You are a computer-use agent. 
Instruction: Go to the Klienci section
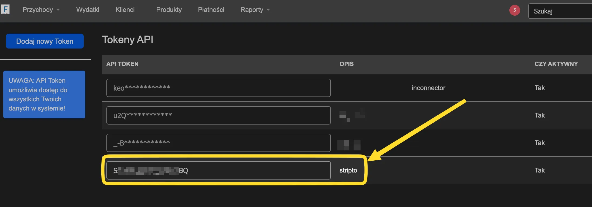[125, 10]
